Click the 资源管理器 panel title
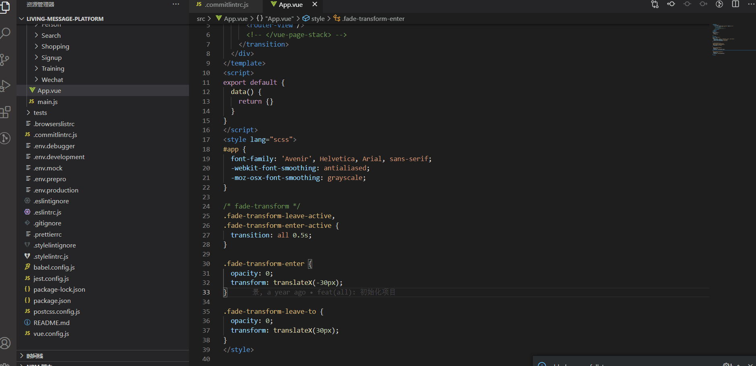Viewport: 756px width, 366px height. pyautogui.click(x=40, y=4)
